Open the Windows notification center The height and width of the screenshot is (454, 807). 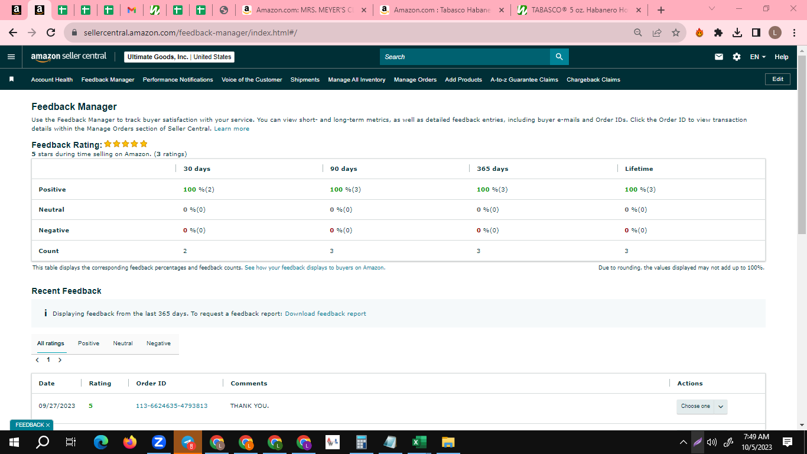coord(787,442)
